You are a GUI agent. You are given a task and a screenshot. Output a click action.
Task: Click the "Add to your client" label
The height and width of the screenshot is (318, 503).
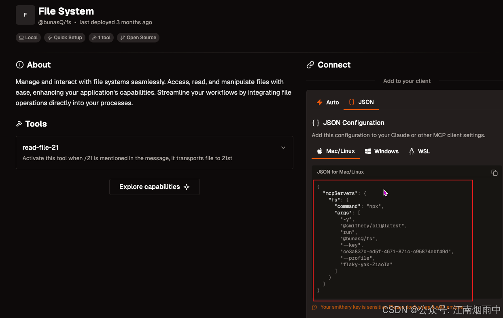tap(407, 81)
